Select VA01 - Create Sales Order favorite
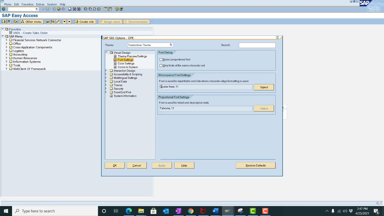The image size is (384, 216). pos(30,33)
